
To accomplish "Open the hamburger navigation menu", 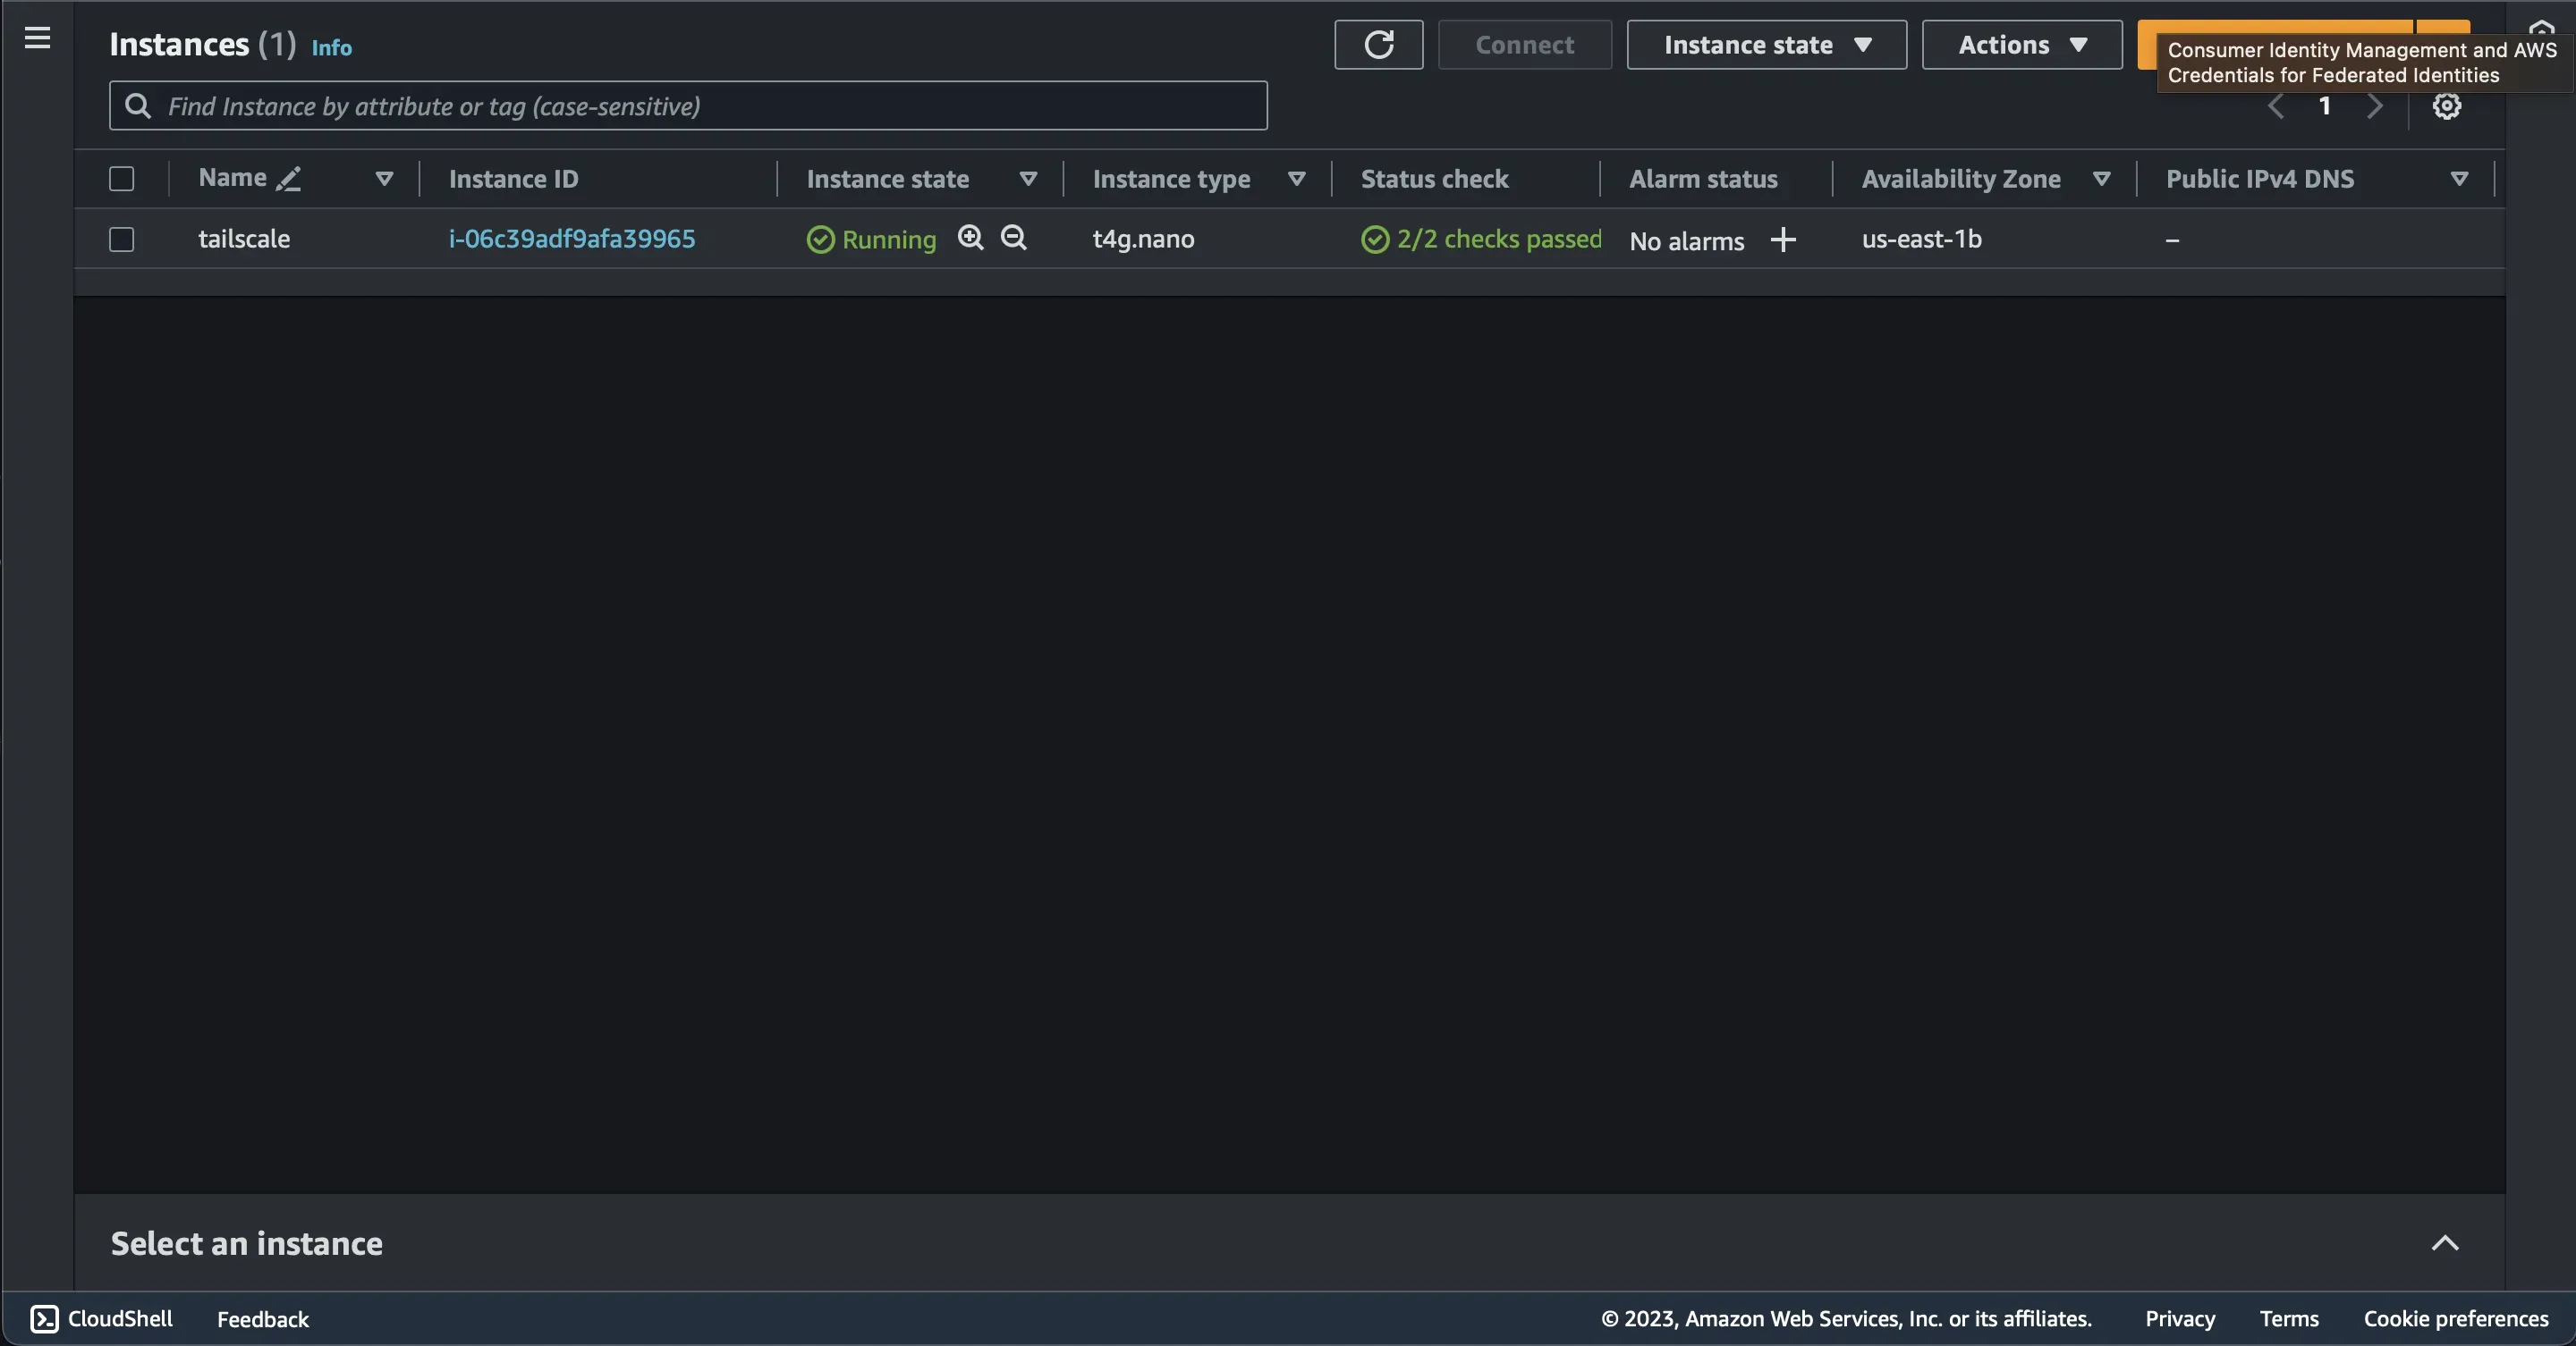I will pyautogui.click(x=37, y=38).
